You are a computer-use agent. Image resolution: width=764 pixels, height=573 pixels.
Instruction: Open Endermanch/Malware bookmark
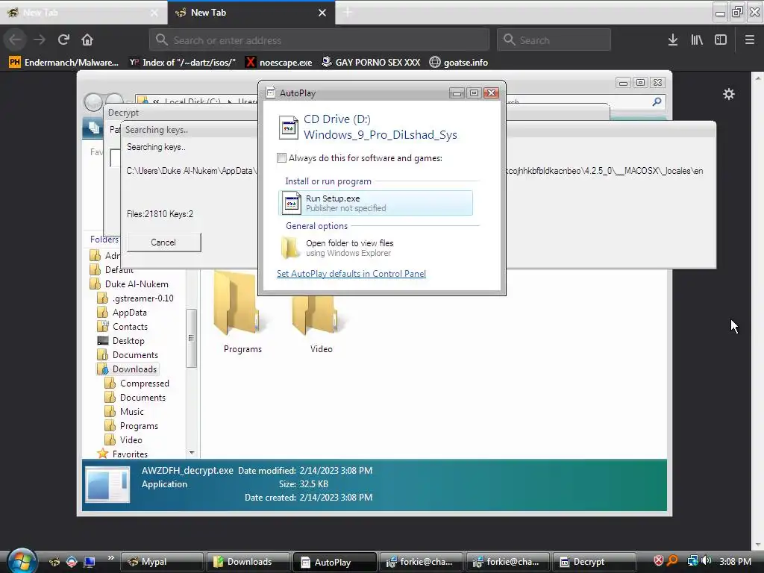[x=64, y=63]
